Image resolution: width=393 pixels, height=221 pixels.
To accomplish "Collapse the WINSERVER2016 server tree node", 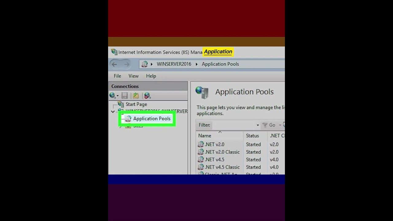I will point(113,111).
